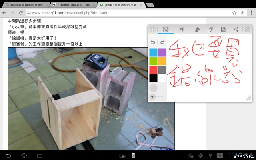This screenshot has width=256, height=160.
Task: Open Android recent apps button
Action: tap(40, 156)
